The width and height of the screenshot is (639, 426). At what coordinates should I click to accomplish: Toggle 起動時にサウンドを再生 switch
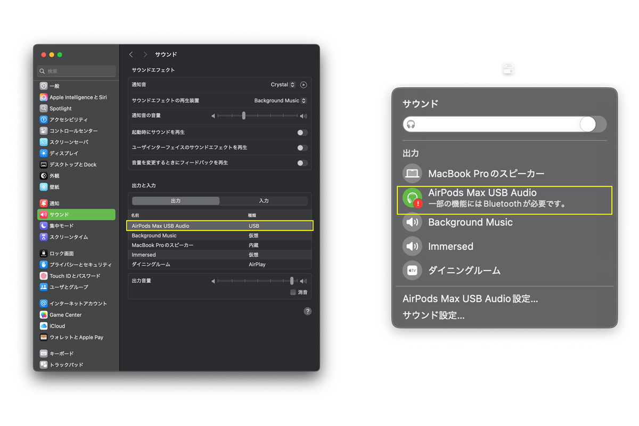coord(302,132)
